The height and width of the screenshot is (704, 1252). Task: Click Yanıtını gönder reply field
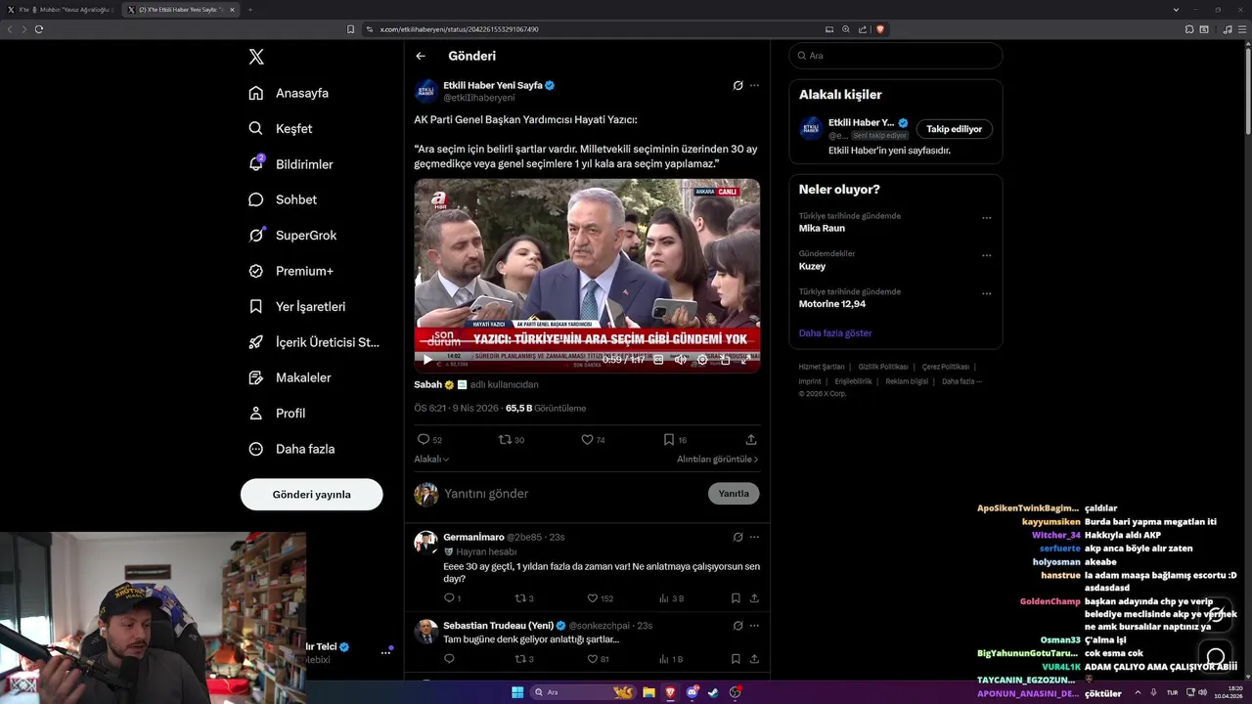[572, 494]
